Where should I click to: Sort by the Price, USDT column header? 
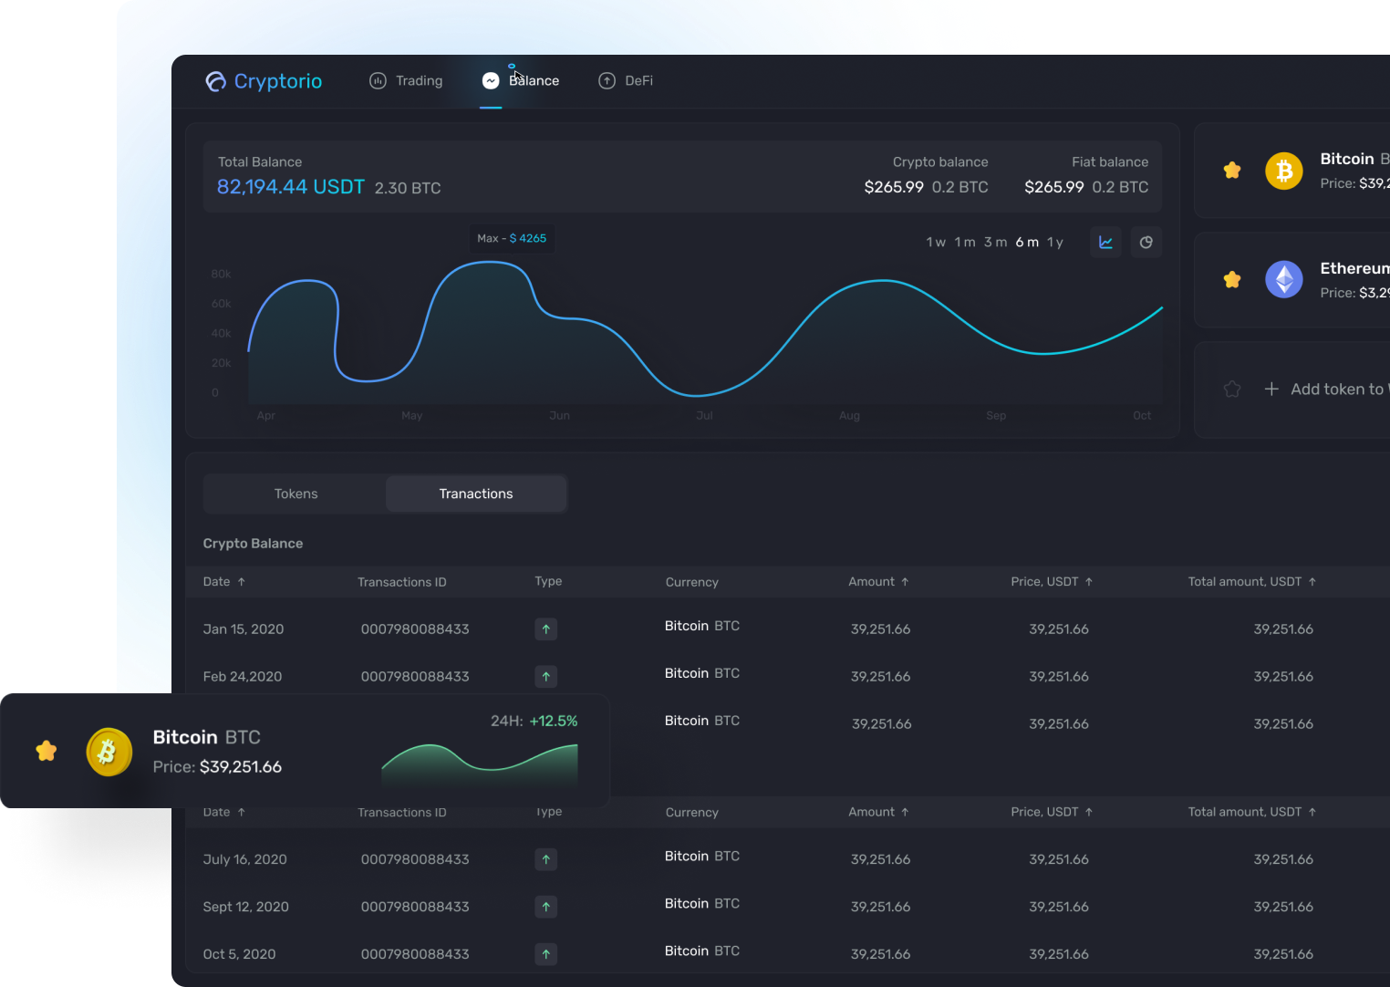1052,582
